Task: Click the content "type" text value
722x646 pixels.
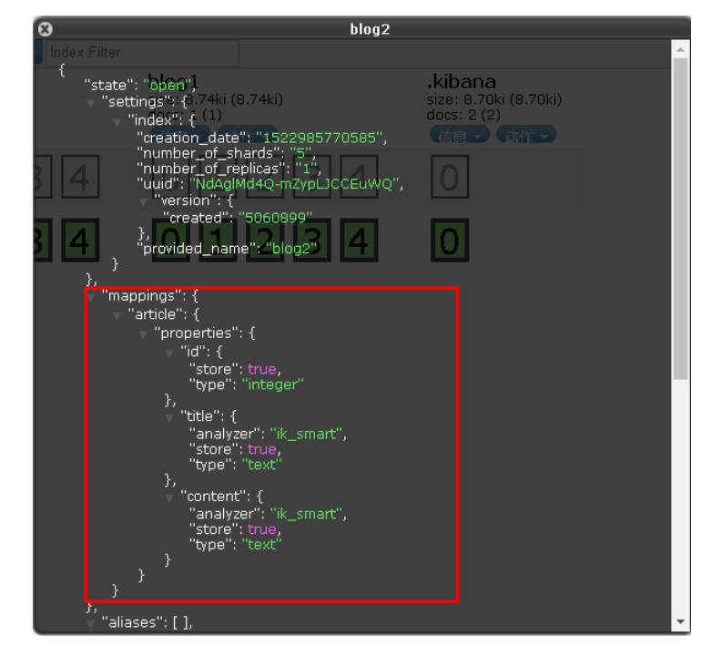Action: click(261, 545)
